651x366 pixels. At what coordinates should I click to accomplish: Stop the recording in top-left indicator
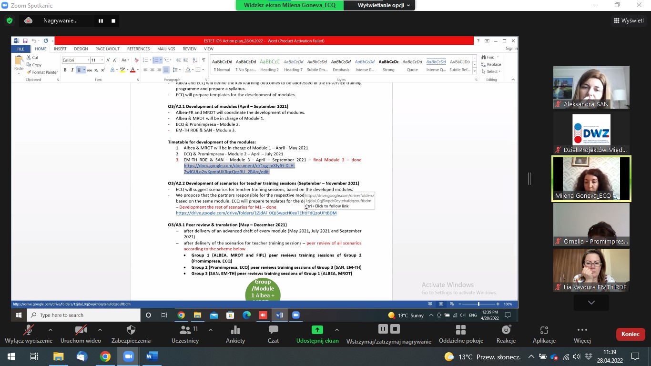(113, 20)
